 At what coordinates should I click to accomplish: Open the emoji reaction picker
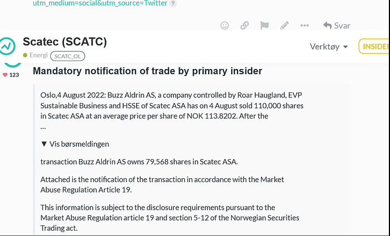click(224, 25)
